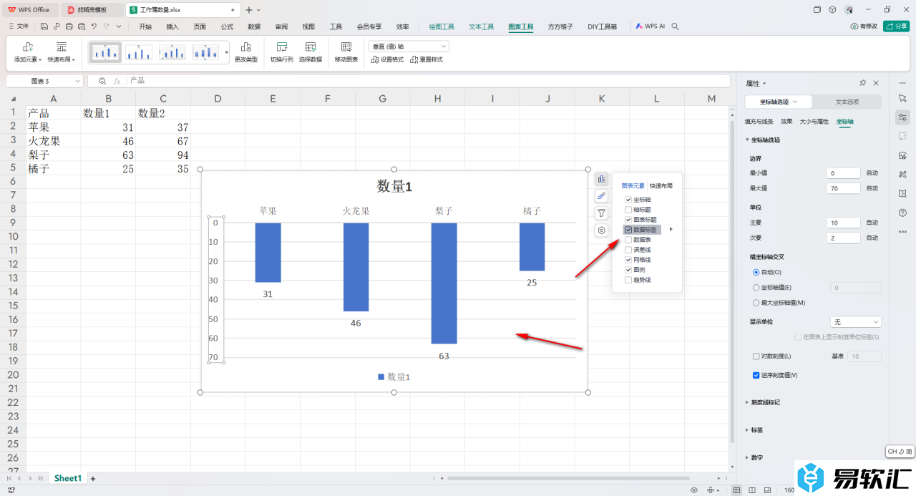Enable the 趋势线 (trendline) checkbox
Image resolution: width=916 pixels, height=496 pixels.
[628, 280]
